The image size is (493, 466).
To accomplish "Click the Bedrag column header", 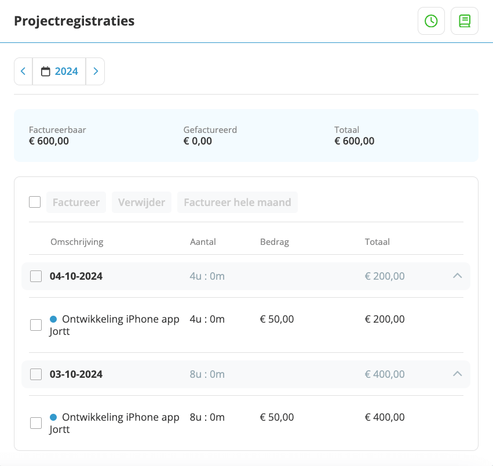I will [x=275, y=242].
